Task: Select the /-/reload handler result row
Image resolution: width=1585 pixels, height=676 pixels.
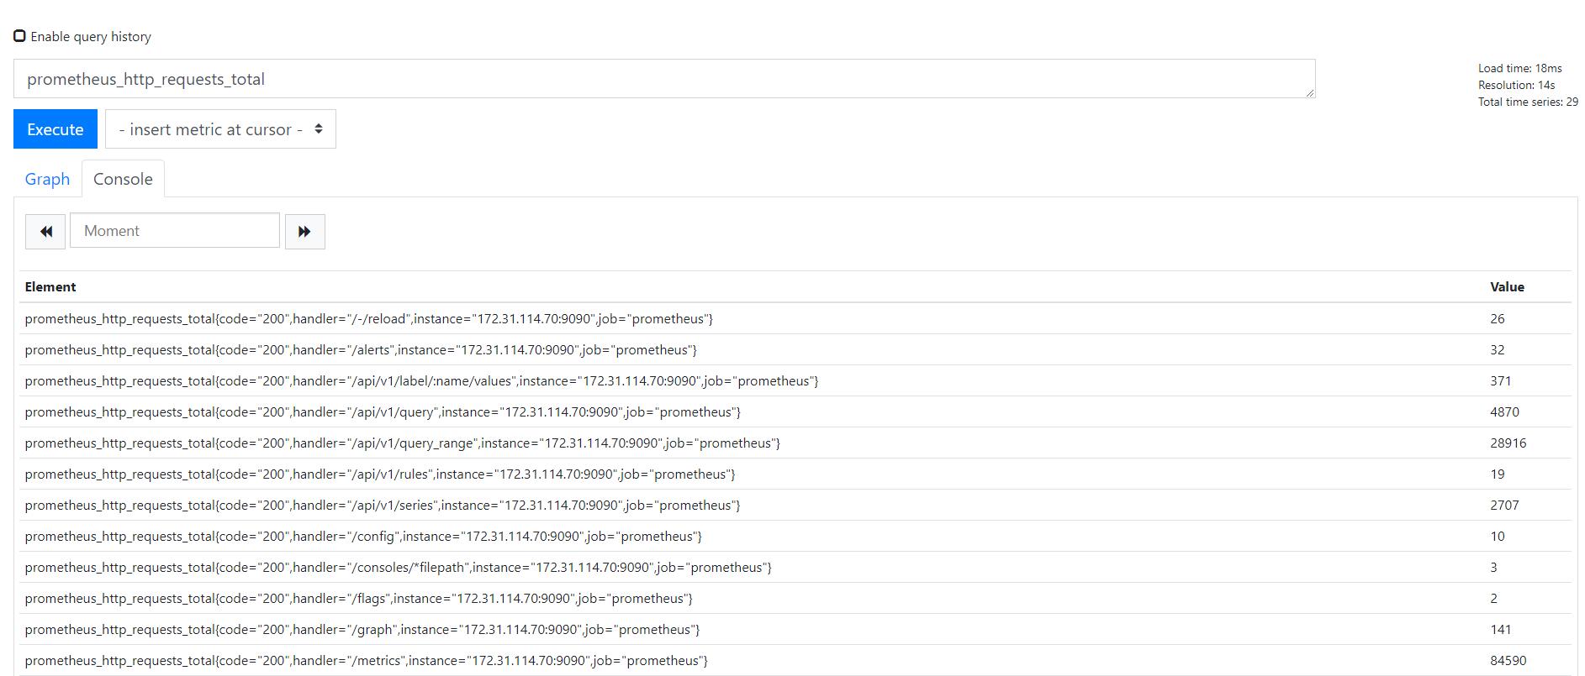Action: (x=368, y=319)
